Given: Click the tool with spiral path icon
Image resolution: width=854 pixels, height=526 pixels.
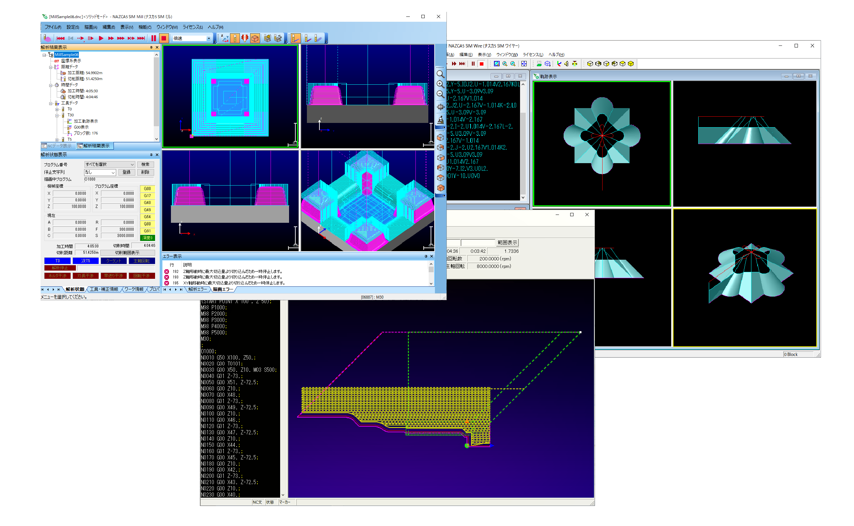Looking at the screenshot, I should click(x=318, y=38).
